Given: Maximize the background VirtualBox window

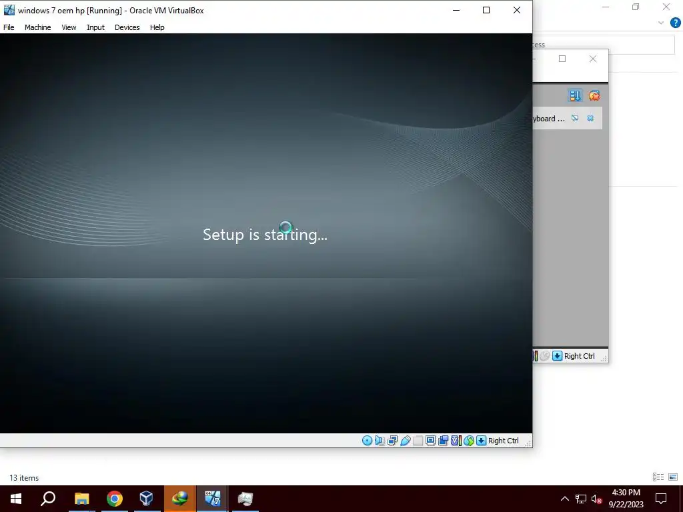Looking at the screenshot, I should pyautogui.click(x=562, y=59).
